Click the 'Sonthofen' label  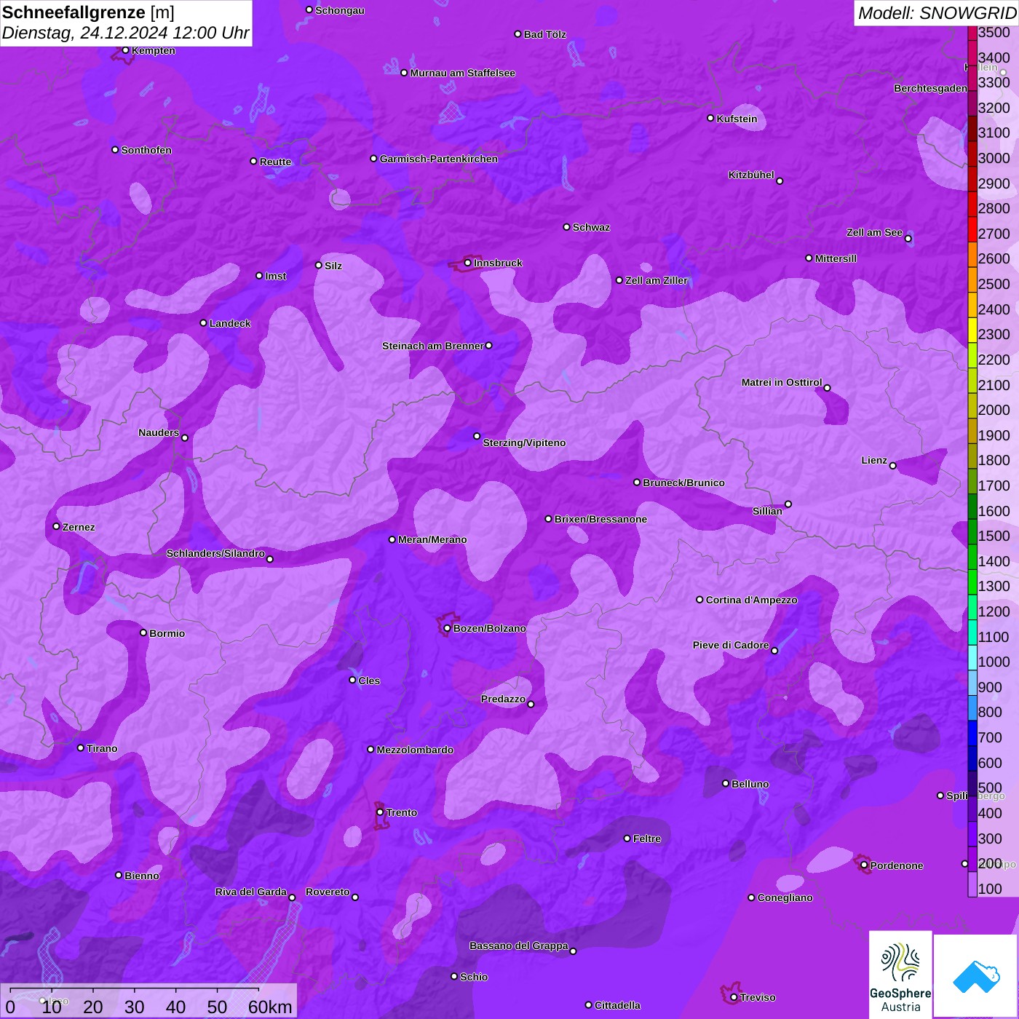tap(146, 150)
